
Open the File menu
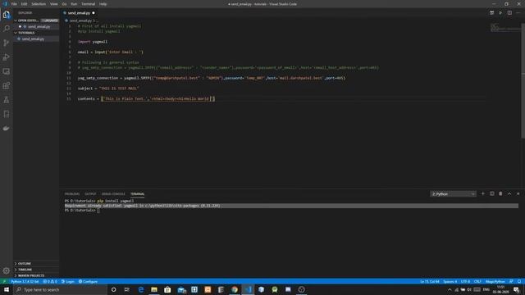point(14,4)
